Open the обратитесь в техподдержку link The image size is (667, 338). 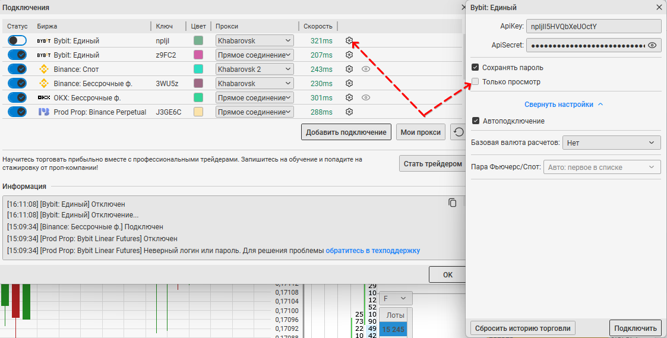pos(372,250)
